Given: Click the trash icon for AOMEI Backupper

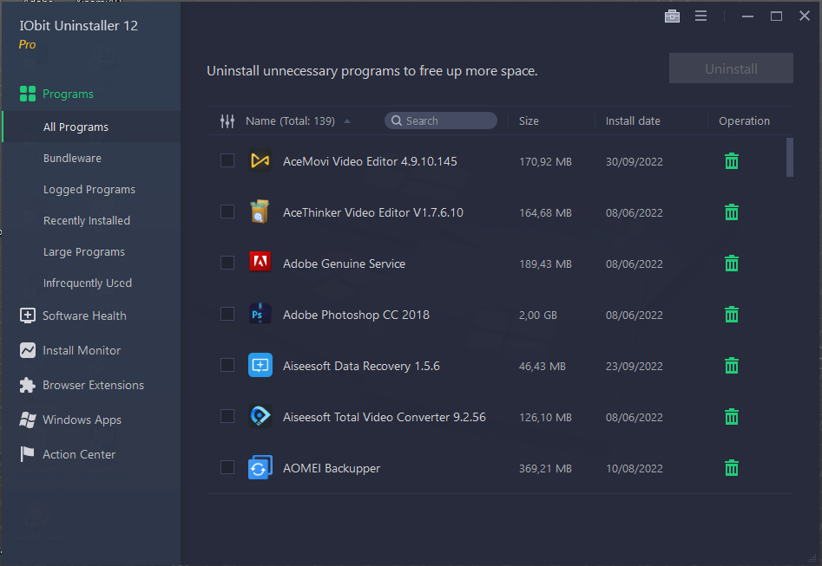Looking at the screenshot, I should [x=732, y=468].
